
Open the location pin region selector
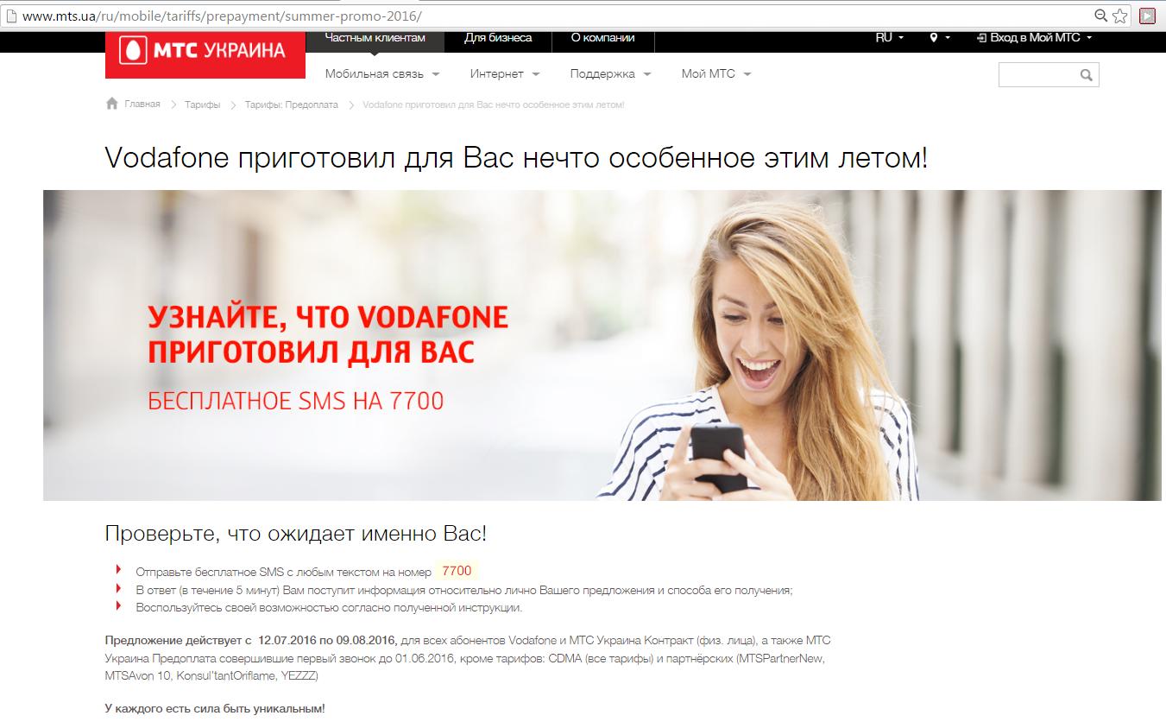pyautogui.click(x=939, y=38)
